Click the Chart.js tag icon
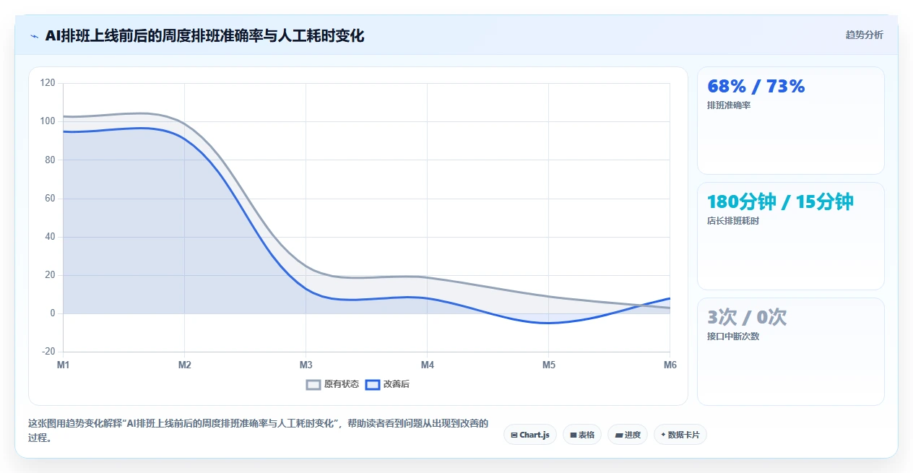 (514, 435)
